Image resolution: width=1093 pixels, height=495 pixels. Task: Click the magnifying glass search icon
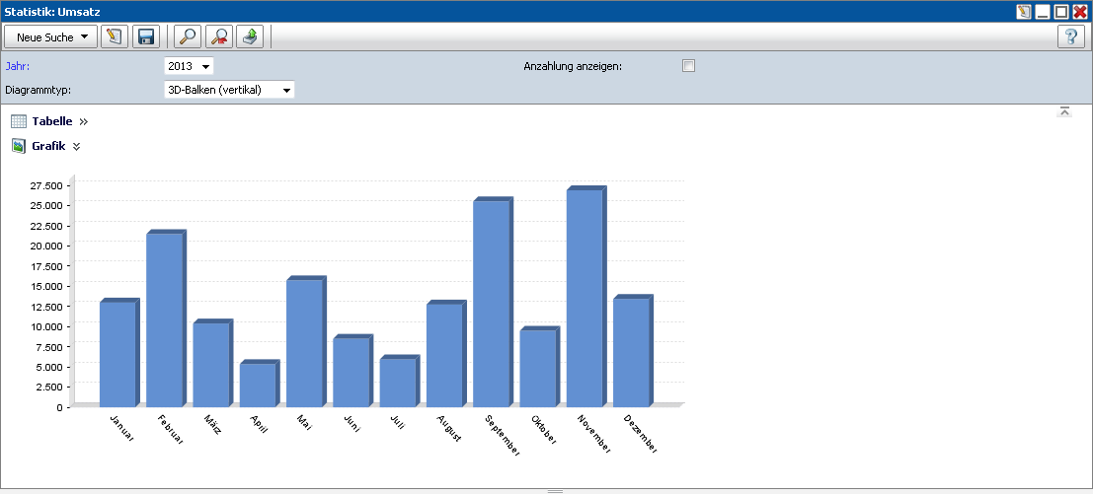187,37
